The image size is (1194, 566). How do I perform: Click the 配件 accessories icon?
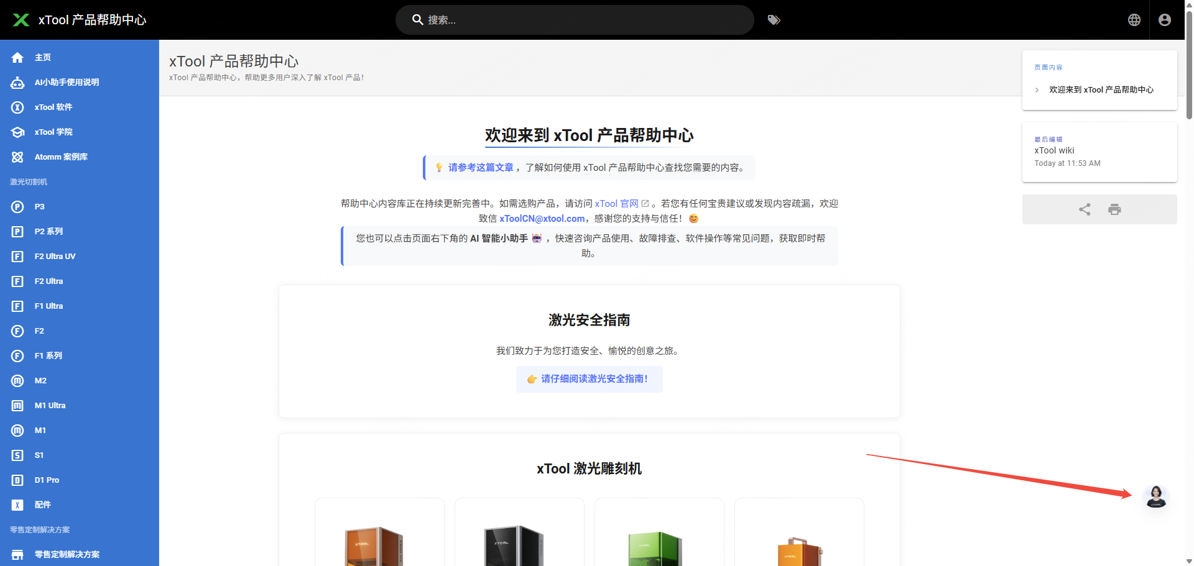pyautogui.click(x=17, y=505)
